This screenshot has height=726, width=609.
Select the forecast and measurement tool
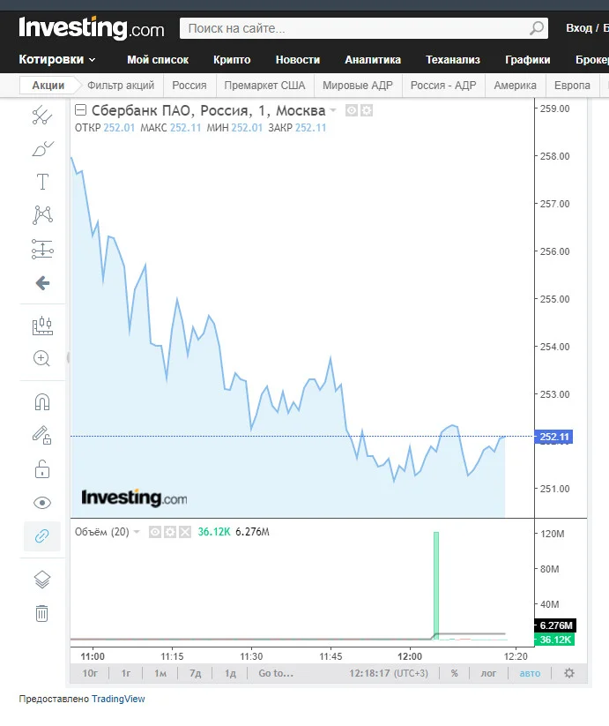pos(42,249)
